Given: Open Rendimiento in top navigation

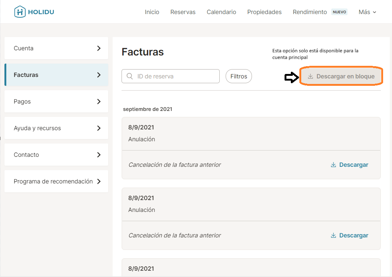Looking at the screenshot, I should (310, 12).
